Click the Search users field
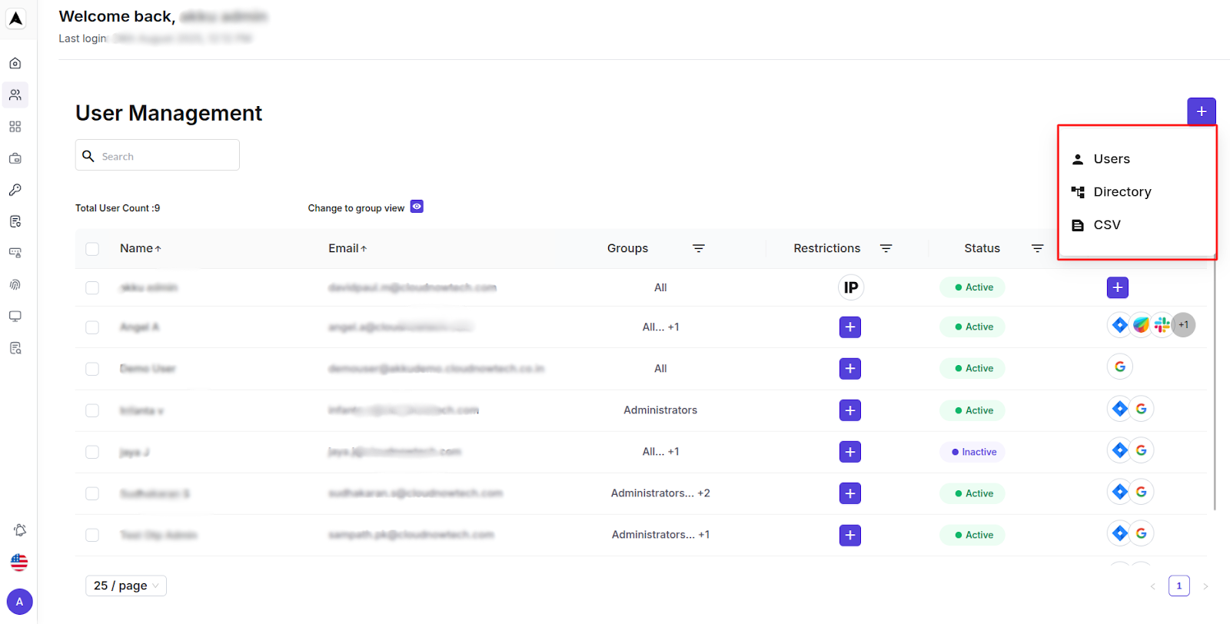The width and height of the screenshot is (1230, 624). [x=158, y=155]
